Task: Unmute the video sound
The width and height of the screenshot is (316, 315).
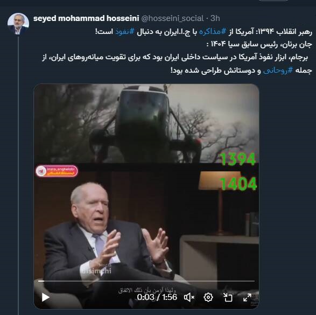Action: click(x=189, y=297)
